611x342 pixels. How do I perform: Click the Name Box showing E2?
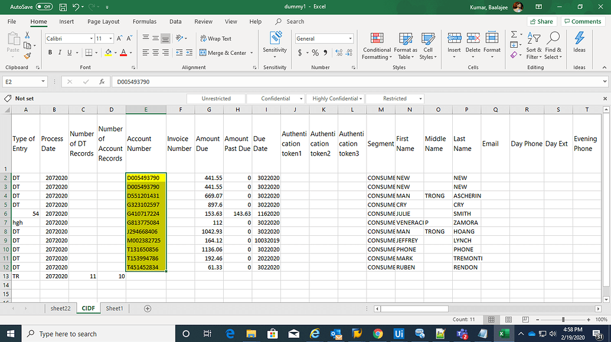21,82
